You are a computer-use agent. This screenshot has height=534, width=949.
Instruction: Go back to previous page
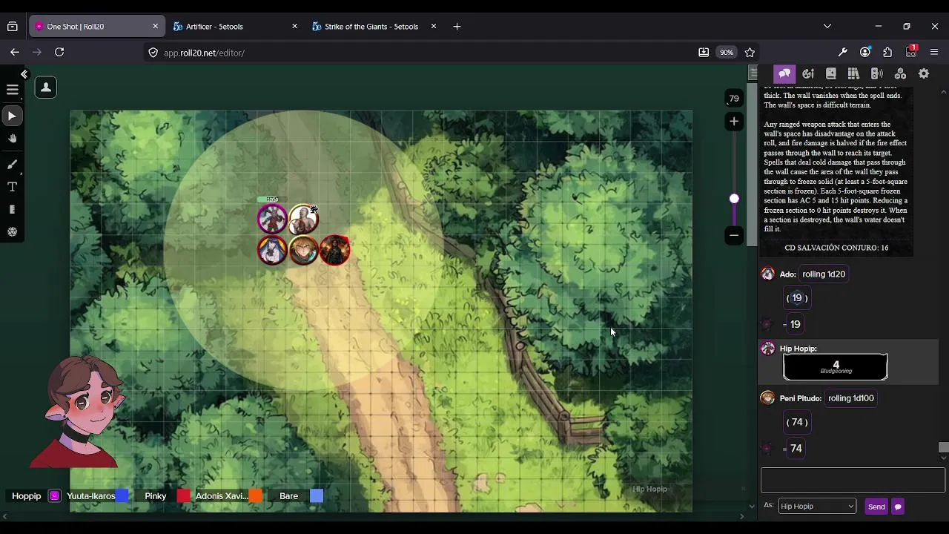pos(15,53)
